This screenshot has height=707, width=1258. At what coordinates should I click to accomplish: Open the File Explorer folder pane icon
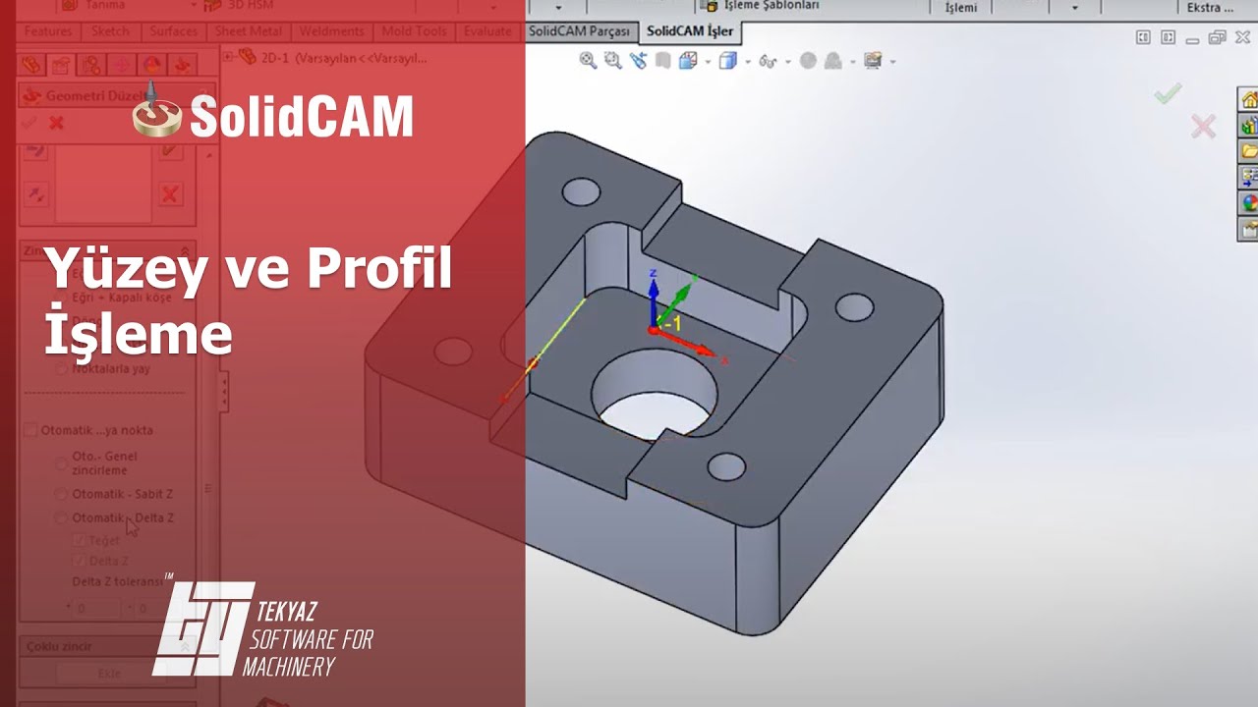pos(1249,151)
